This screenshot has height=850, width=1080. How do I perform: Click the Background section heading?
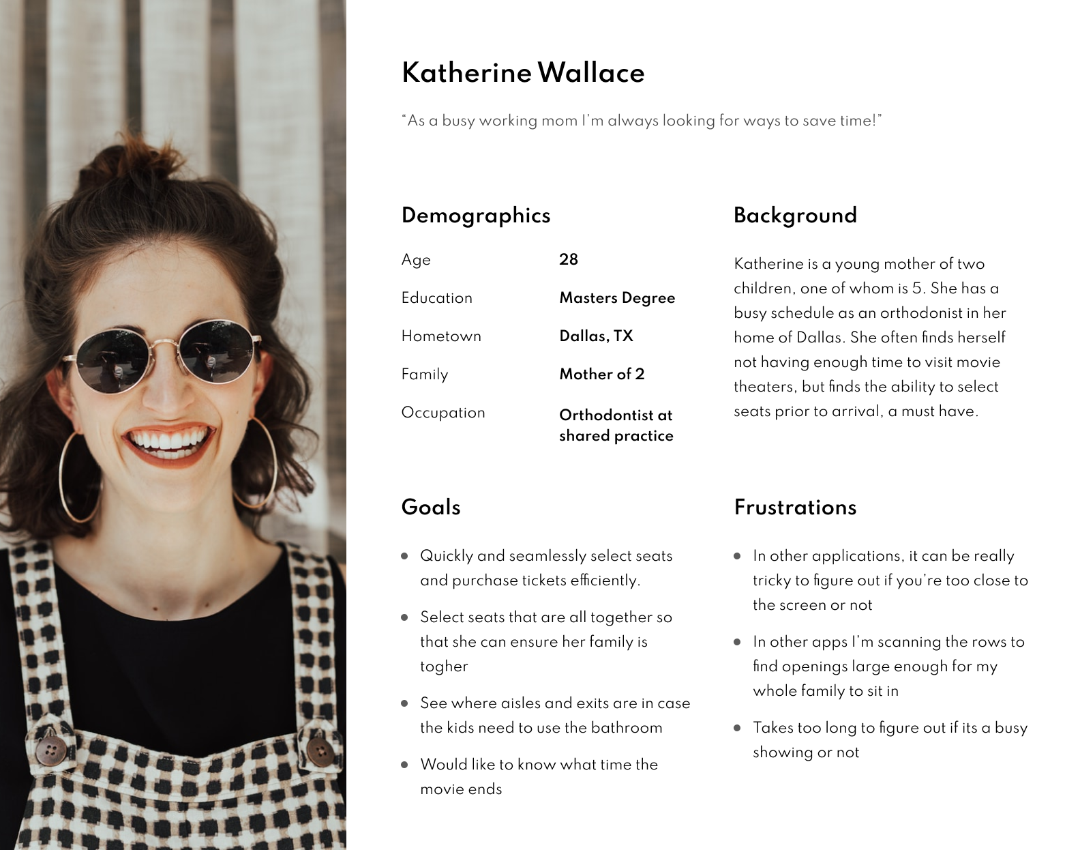click(x=795, y=216)
